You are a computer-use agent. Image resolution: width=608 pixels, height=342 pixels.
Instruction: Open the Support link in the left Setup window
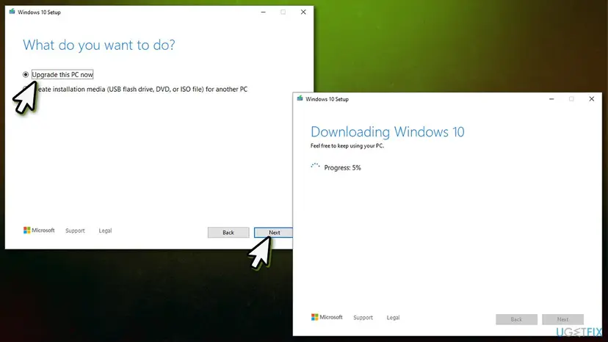[75, 230]
